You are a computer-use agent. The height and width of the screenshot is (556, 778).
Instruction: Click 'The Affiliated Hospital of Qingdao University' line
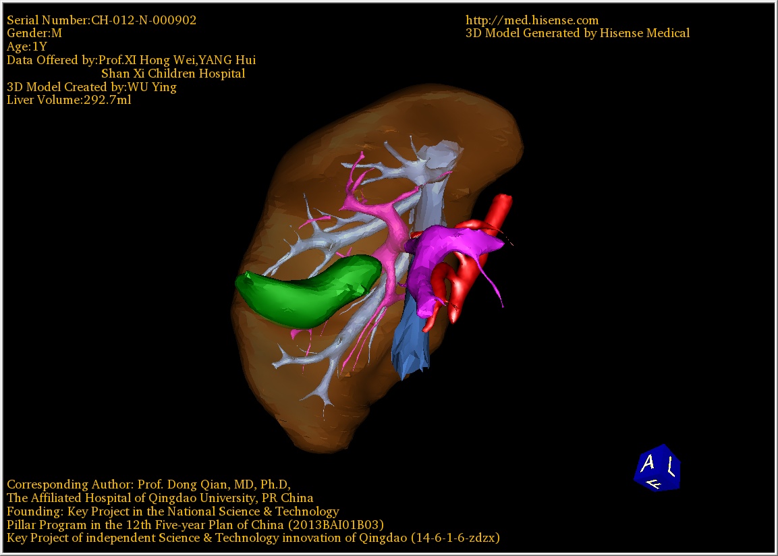[x=160, y=498]
